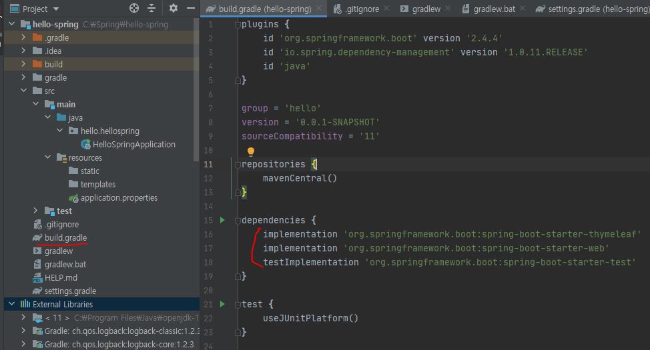Expand the JDK 11 library entry

(x=23, y=318)
